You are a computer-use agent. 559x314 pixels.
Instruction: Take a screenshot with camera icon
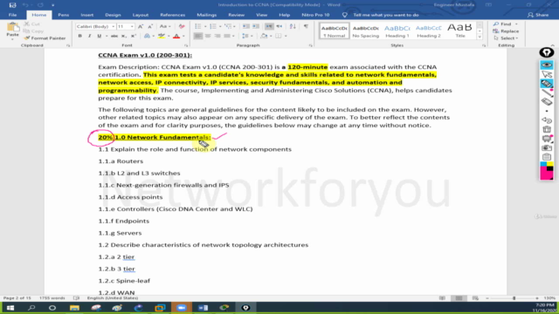(547, 147)
